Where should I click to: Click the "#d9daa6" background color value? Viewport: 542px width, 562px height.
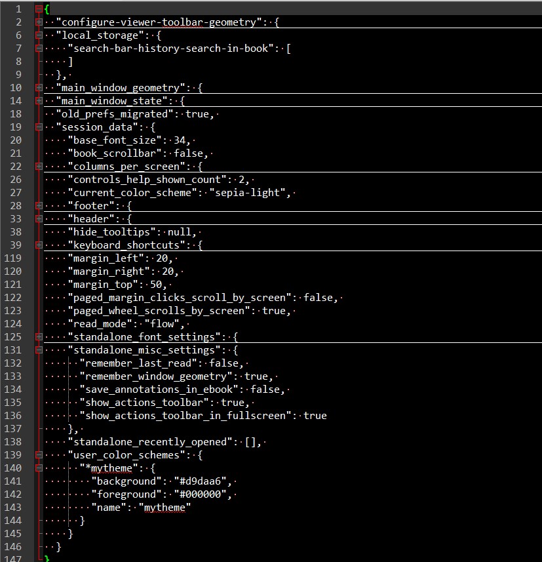(201, 481)
